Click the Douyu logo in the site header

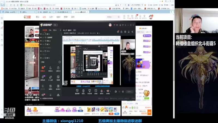pyautogui.click(x=27, y=17)
